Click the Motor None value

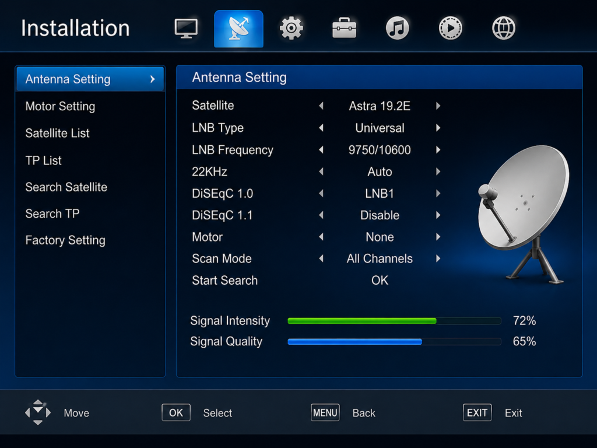click(x=380, y=237)
